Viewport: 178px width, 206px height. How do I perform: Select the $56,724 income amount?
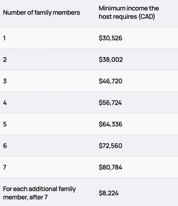(110, 103)
